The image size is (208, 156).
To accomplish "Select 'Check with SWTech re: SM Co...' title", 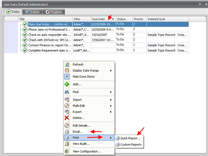I will click(x=50, y=40).
